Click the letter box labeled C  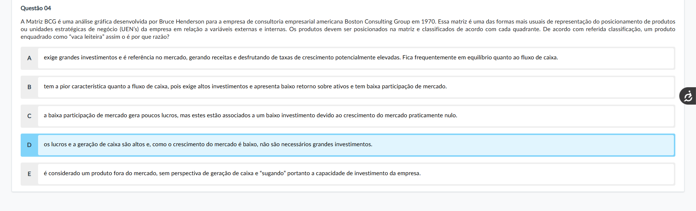[29, 116]
